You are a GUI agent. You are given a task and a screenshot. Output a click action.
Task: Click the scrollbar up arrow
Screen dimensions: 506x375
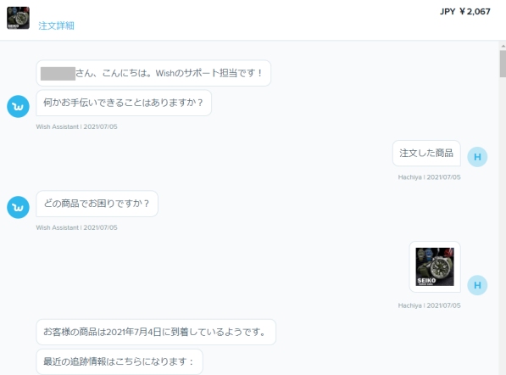pyautogui.click(x=503, y=46)
